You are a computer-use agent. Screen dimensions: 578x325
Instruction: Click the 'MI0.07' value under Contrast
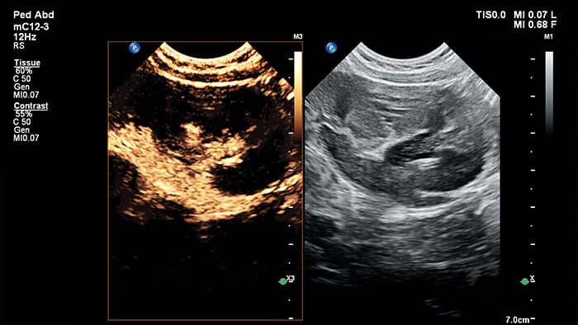pyautogui.click(x=26, y=138)
